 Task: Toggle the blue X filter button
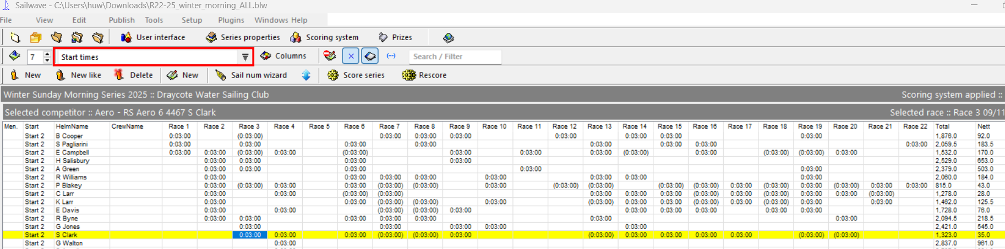[351, 56]
